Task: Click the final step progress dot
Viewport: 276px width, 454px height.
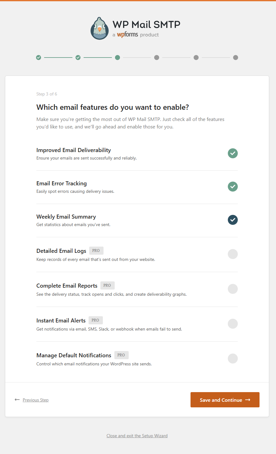Action: click(x=235, y=58)
